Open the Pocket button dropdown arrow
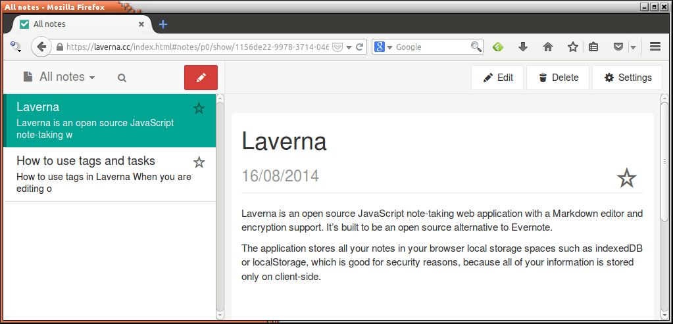Image resolution: width=673 pixels, height=324 pixels. click(x=633, y=47)
